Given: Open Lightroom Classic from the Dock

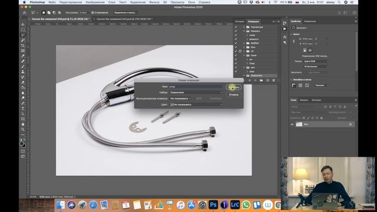Looking at the screenshot, I should 235,205.
